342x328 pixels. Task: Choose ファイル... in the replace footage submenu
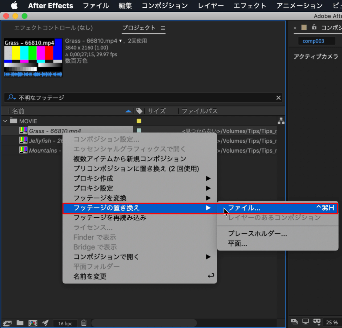click(278, 208)
